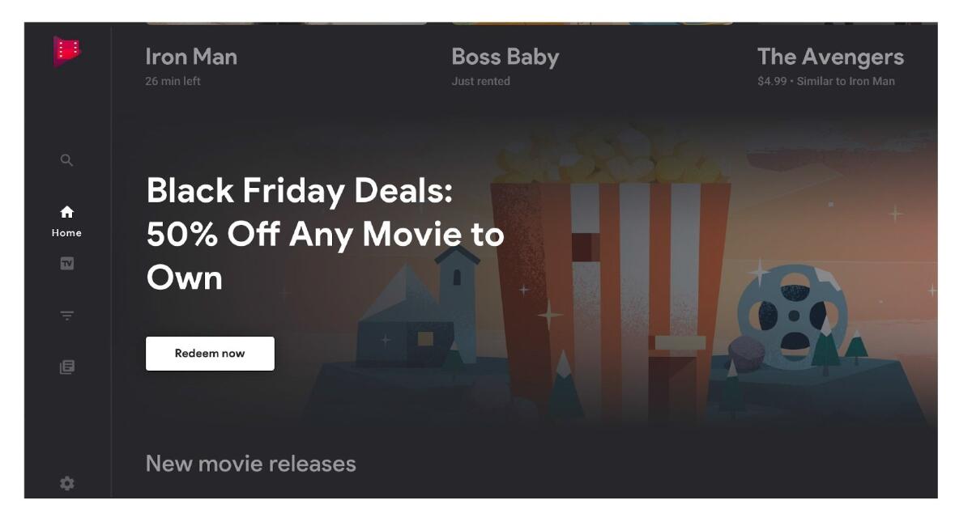The height and width of the screenshot is (526, 972).
Task: Open the genres filter lines icon
Action: coord(67,316)
